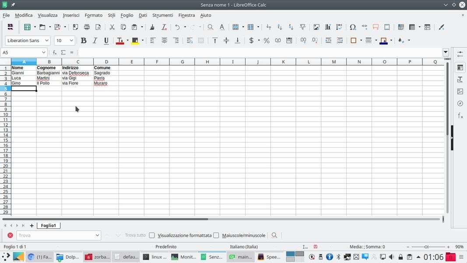This screenshot has height=263, width=467.
Task: Open Function Wizard fx icon
Action: click(55, 53)
